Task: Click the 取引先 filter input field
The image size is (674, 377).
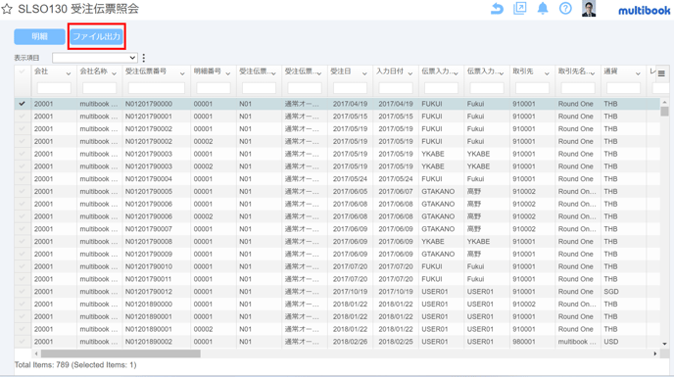Action: [x=532, y=88]
